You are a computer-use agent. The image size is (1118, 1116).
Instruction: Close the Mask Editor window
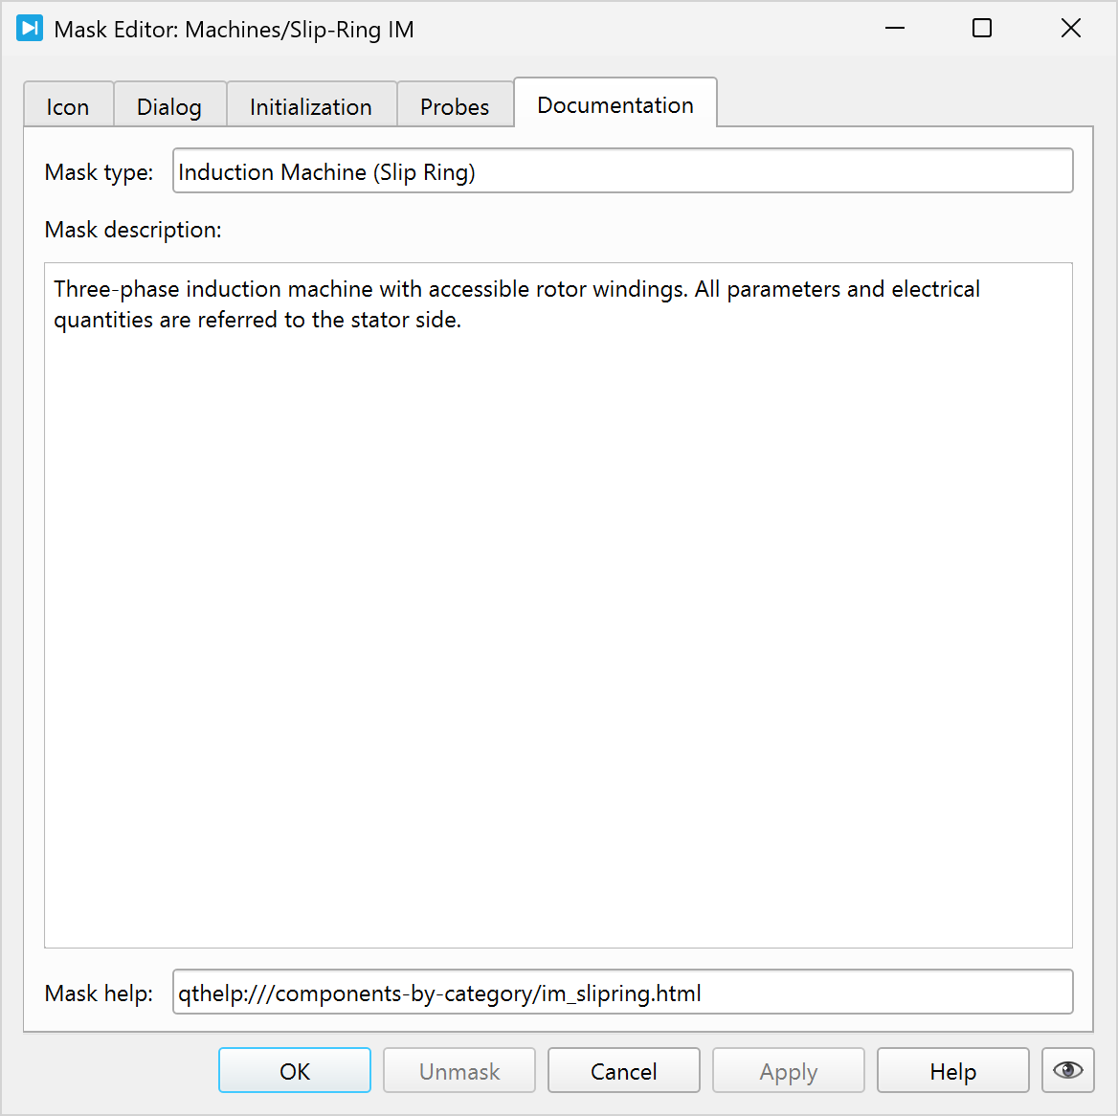[x=1070, y=29]
